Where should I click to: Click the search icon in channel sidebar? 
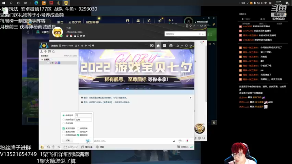(53, 51)
